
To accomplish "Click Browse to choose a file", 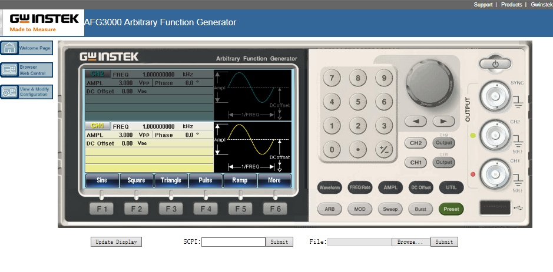I will point(410,242).
